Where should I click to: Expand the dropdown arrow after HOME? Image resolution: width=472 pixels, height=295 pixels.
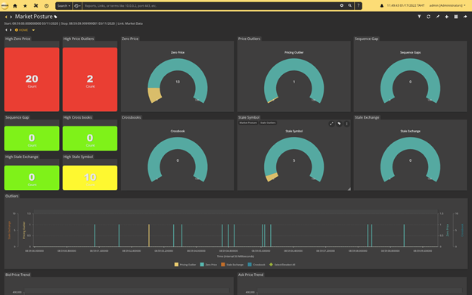pos(33,30)
